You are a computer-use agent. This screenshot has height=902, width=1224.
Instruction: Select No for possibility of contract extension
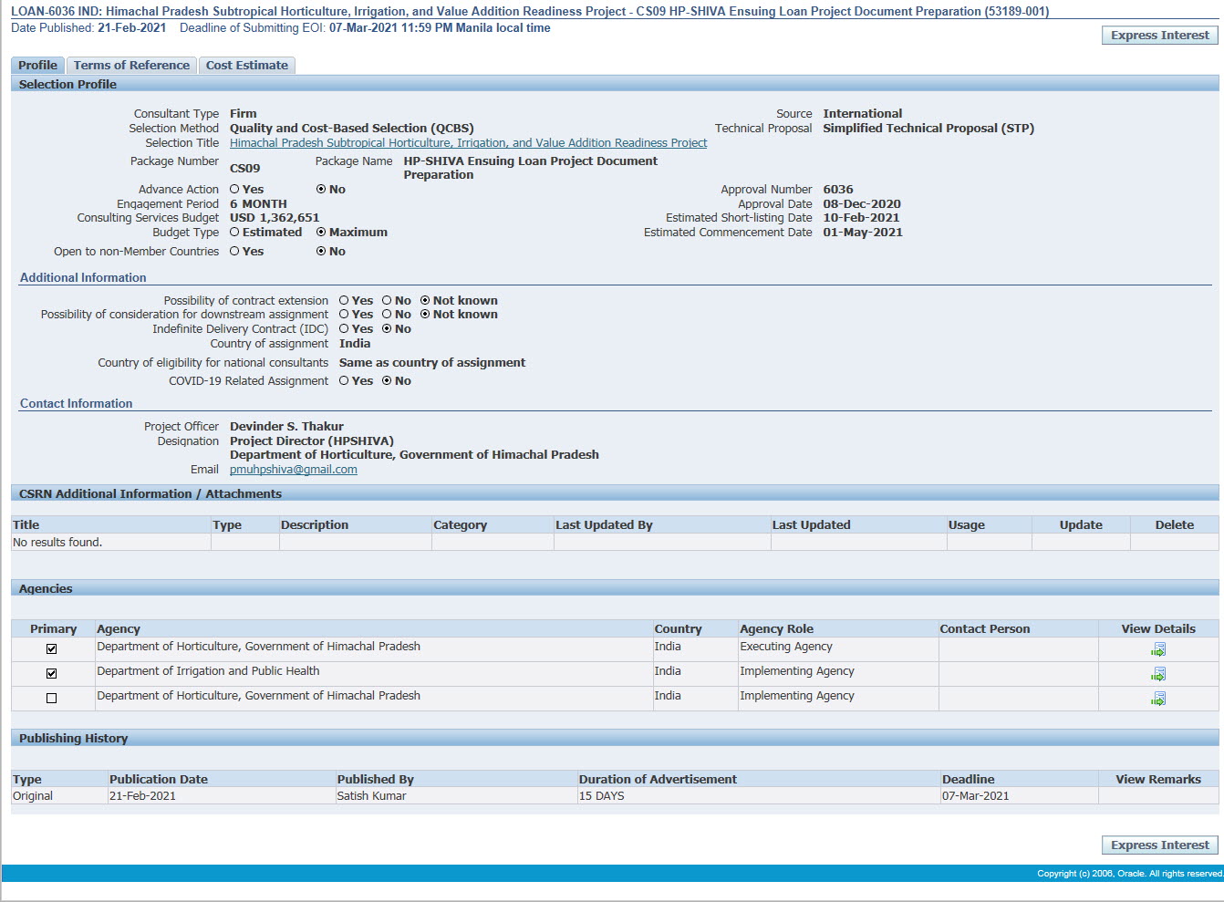[x=387, y=300]
